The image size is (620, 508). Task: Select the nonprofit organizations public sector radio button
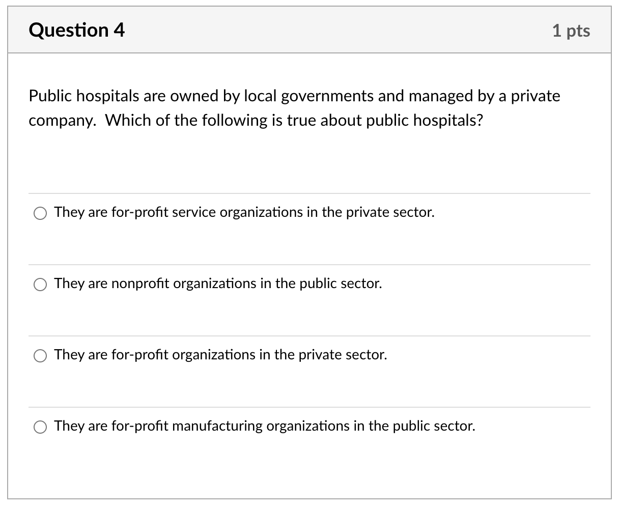(40, 285)
